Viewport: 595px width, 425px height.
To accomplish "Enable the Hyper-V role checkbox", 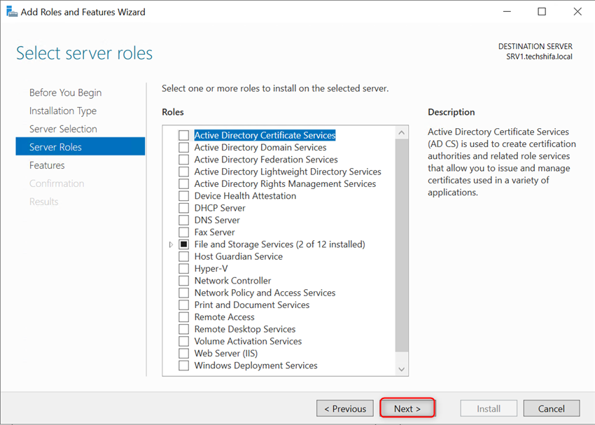I will coord(185,268).
